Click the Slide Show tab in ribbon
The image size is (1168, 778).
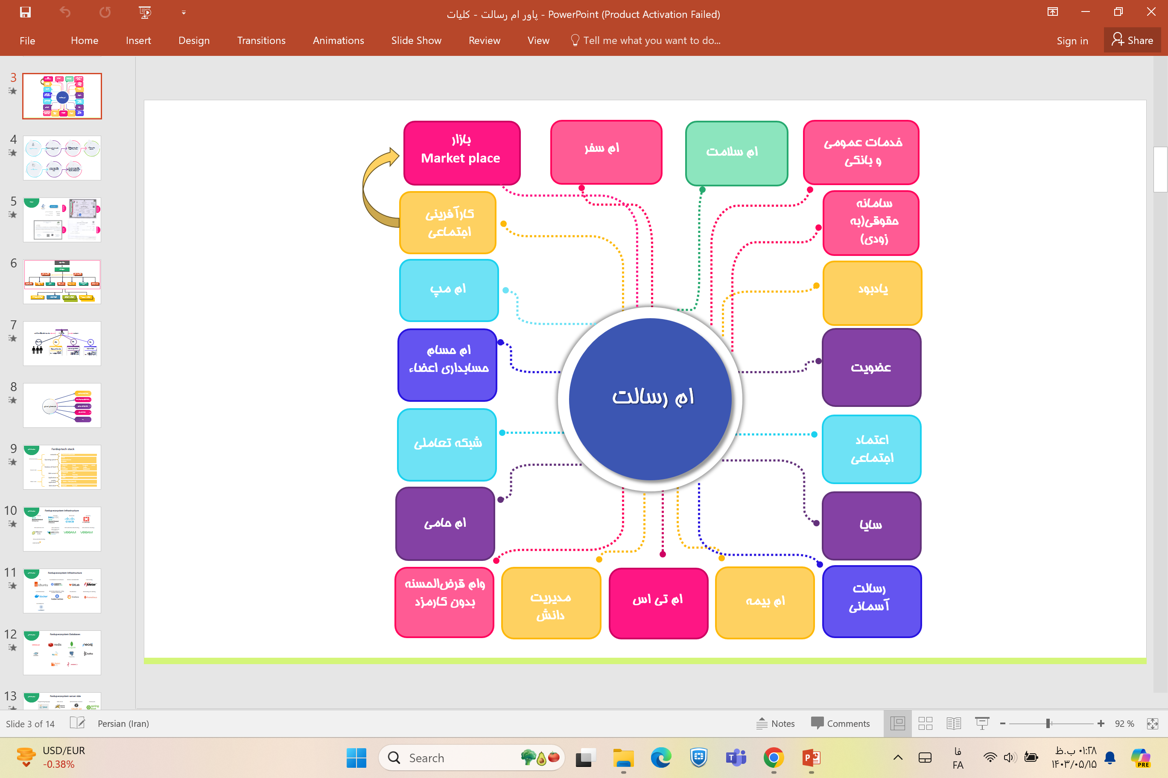(x=415, y=40)
